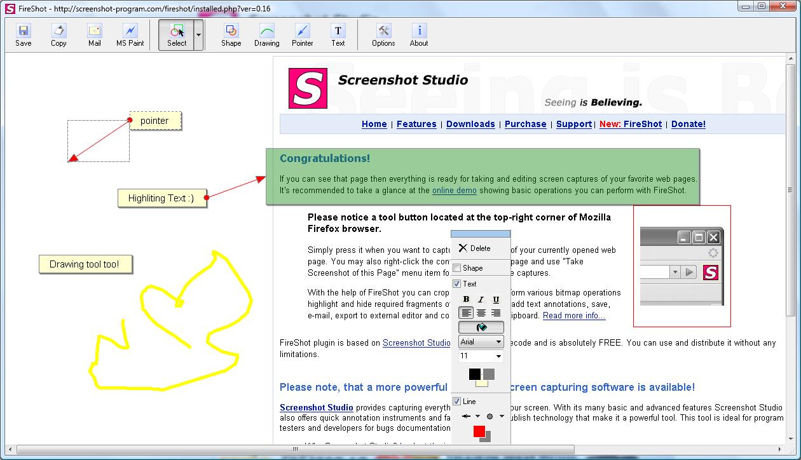Image resolution: width=801 pixels, height=460 pixels.
Task: Select the 'Highliting Text :)' annotation box
Action: (x=161, y=198)
